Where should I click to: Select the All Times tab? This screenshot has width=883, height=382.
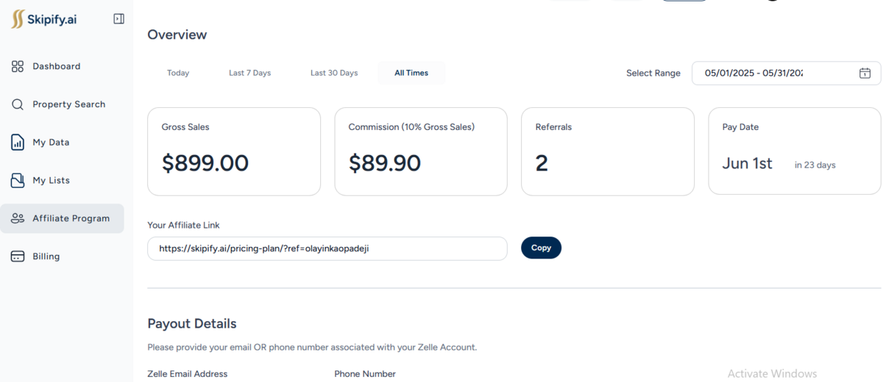pos(411,73)
